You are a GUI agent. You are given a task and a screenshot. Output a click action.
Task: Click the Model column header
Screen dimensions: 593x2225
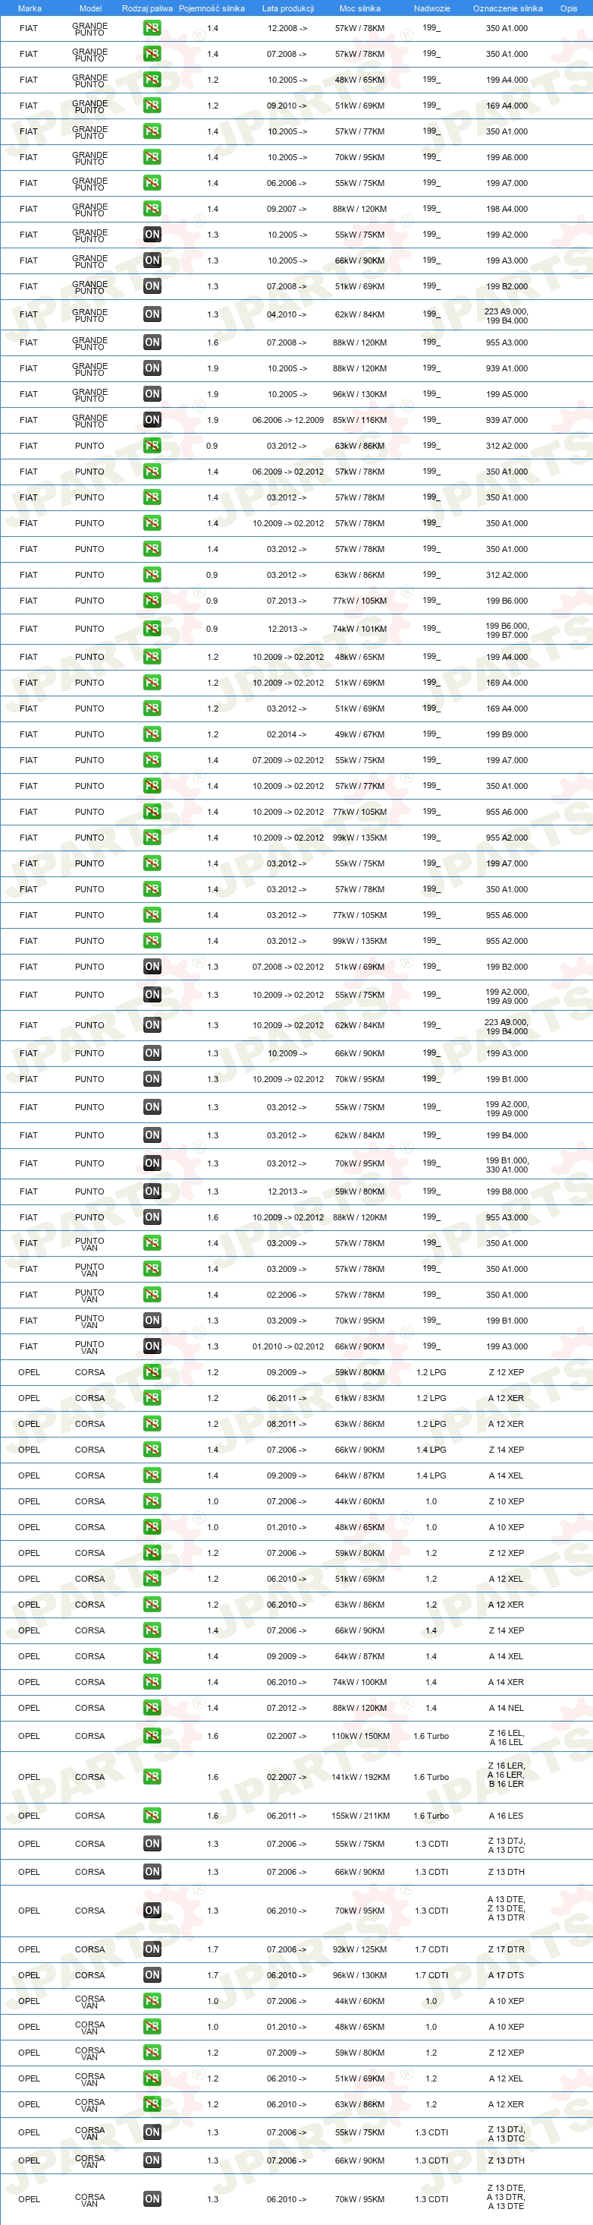[x=90, y=8]
